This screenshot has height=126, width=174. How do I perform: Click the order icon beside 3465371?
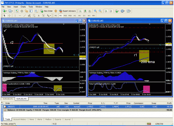coord(5,107)
